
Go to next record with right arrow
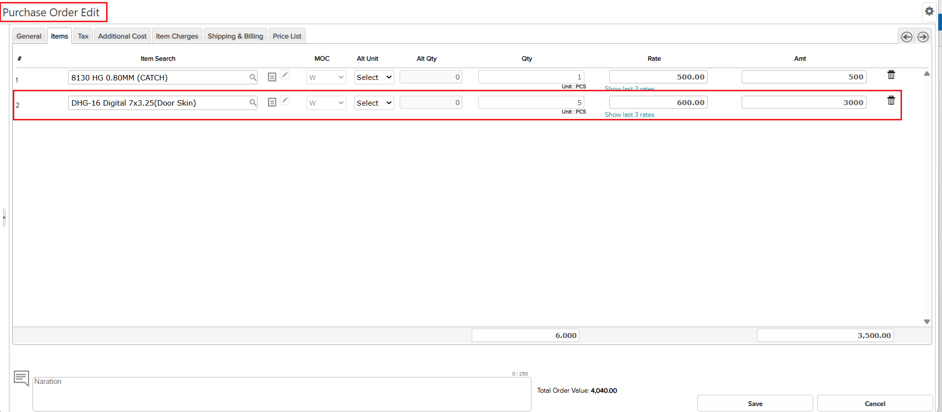coord(923,37)
